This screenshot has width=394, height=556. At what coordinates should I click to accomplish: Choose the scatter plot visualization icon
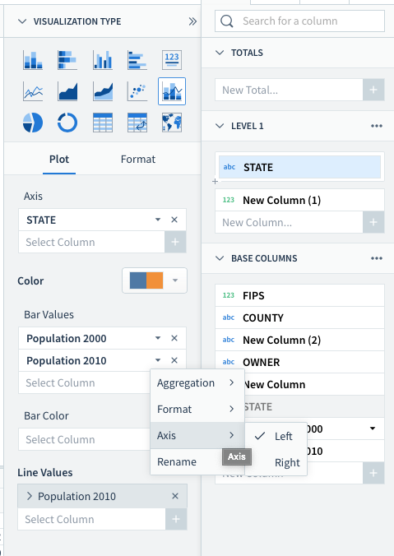tap(137, 91)
